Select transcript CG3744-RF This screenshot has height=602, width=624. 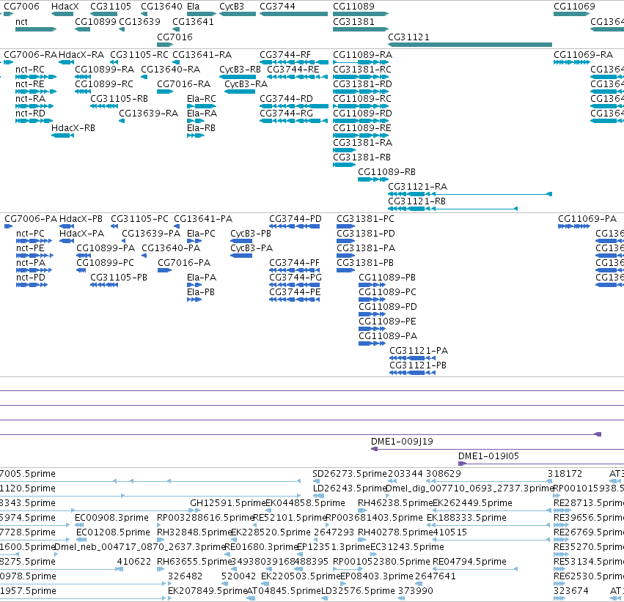coord(294,62)
